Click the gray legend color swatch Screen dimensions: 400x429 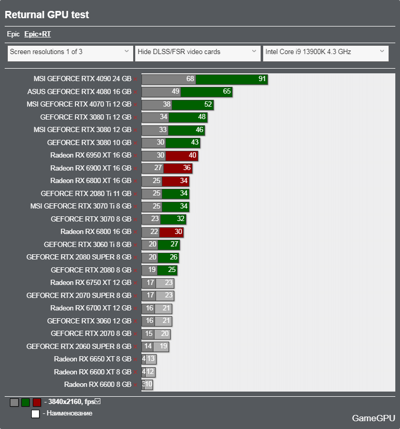pyautogui.click(x=14, y=402)
